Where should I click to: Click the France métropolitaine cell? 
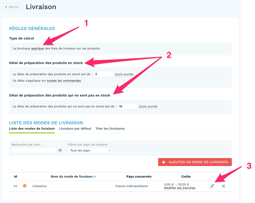132,186
